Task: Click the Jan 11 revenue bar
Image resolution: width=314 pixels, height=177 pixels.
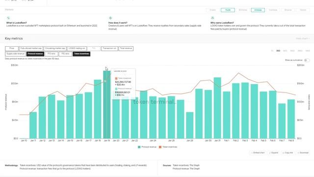Action: point(33,125)
